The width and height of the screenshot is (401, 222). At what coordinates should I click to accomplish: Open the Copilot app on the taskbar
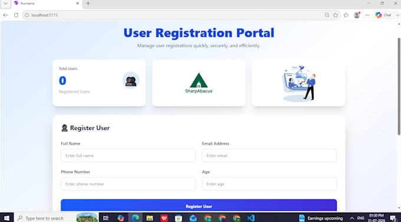(x=121, y=218)
